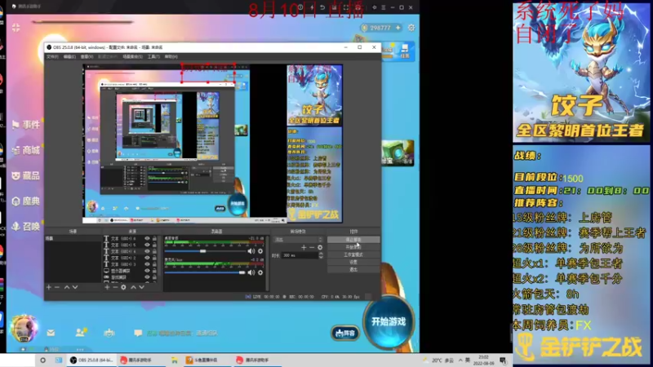653x367 pixels.
Task: Open the scene transition type dropdown
Action: point(298,239)
